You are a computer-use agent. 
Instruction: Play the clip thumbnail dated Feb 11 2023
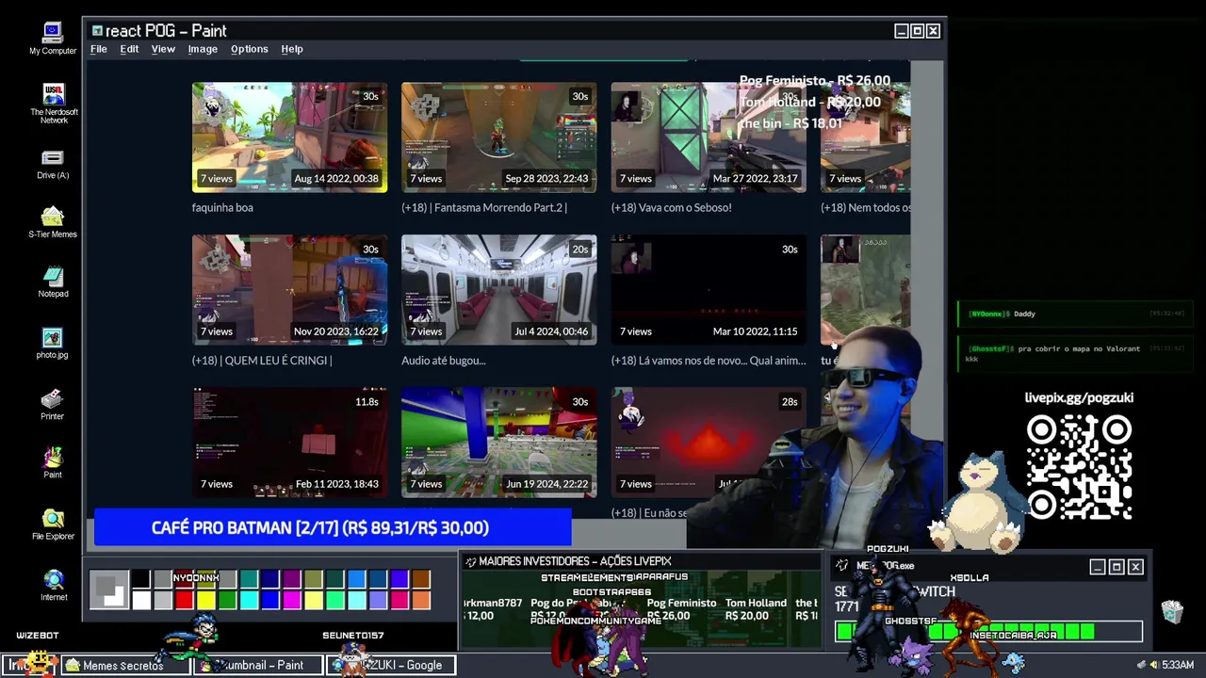point(289,443)
